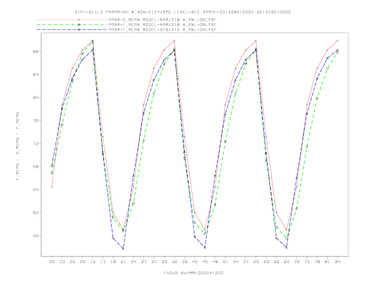Click x-axis tick label 57

pyautogui.click(x=246, y=262)
